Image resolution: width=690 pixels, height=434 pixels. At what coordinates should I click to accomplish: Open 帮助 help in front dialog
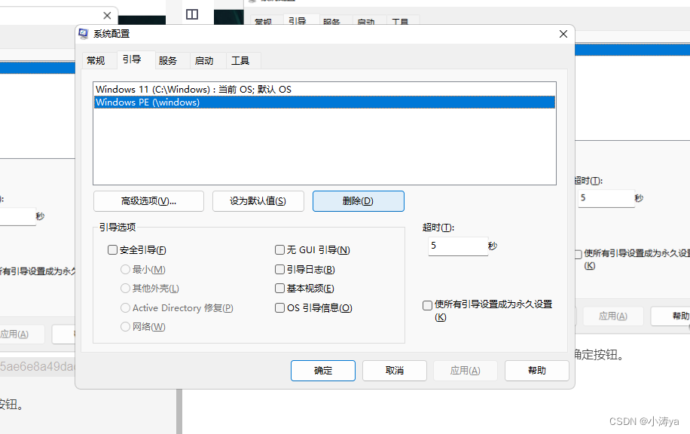[537, 371]
